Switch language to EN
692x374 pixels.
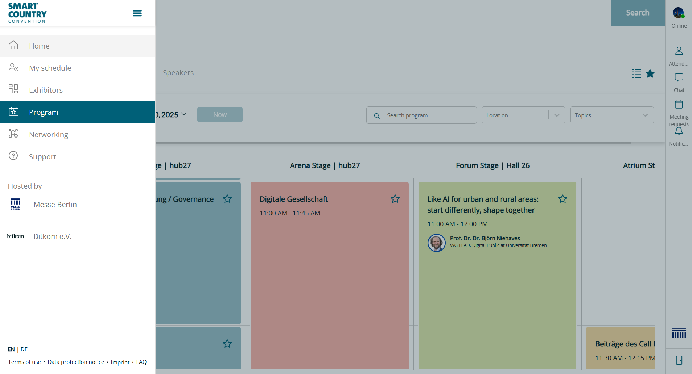tap(11, 349)
